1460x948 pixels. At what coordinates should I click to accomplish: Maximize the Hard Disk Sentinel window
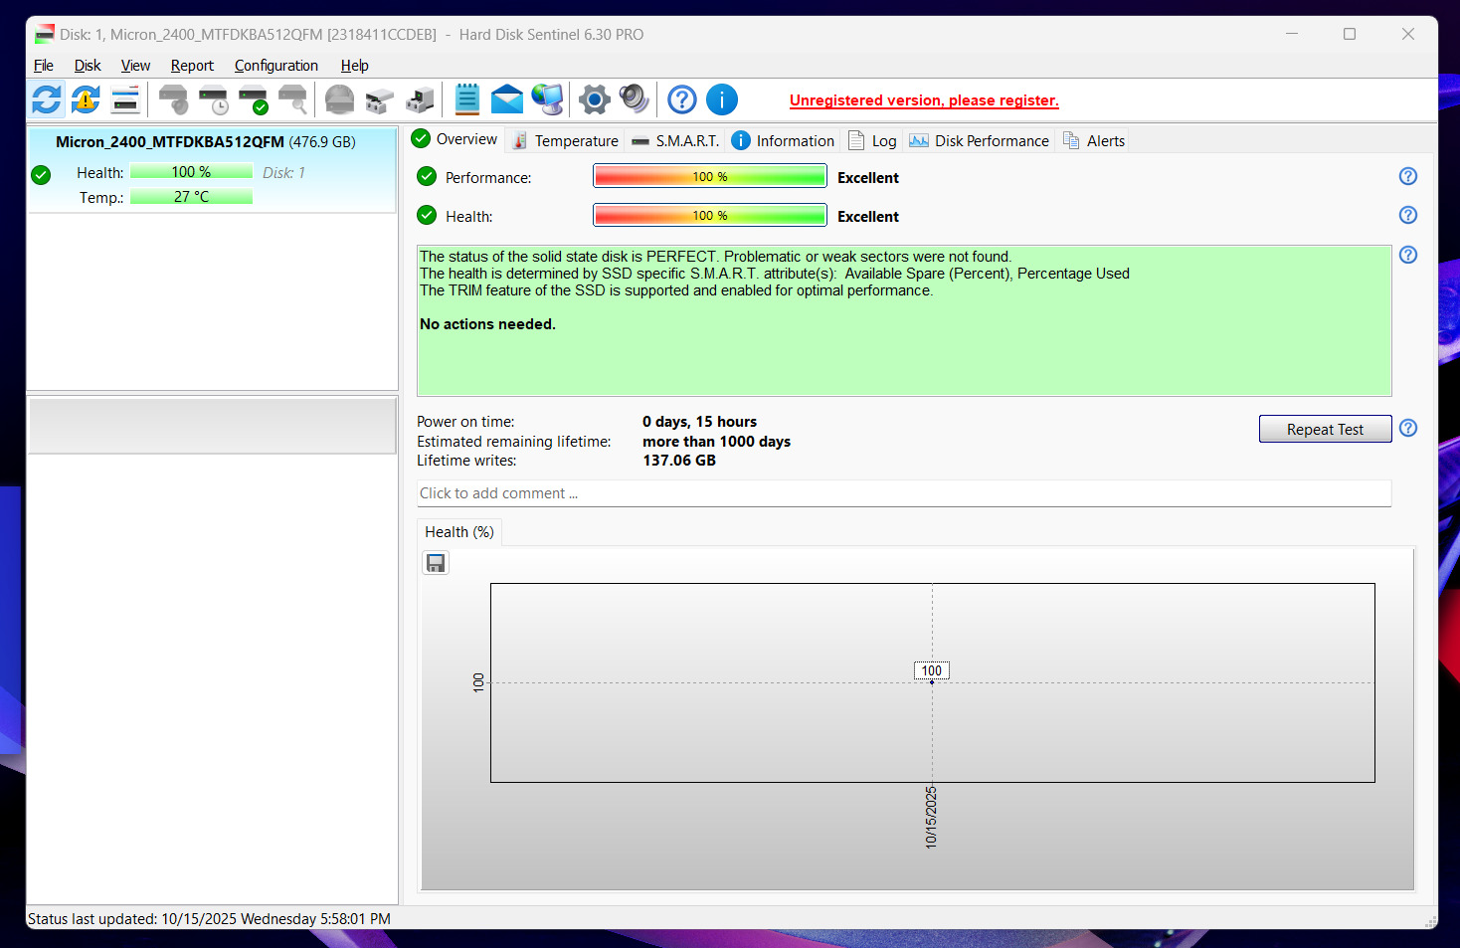tap(1350, 34)
